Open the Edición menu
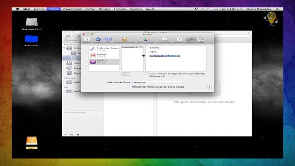The width and height of the screenshot is (295, 166). pos(53,9)
